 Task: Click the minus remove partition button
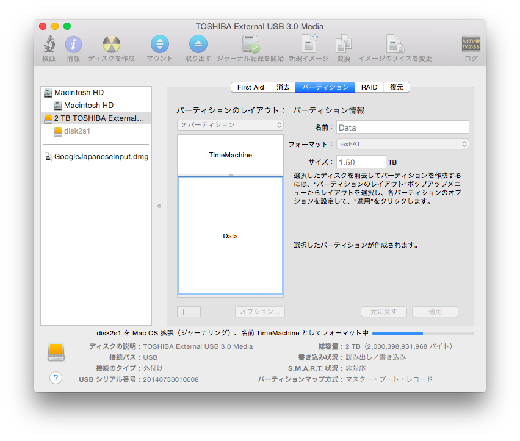pyautogui.click(x=195, y=312)
